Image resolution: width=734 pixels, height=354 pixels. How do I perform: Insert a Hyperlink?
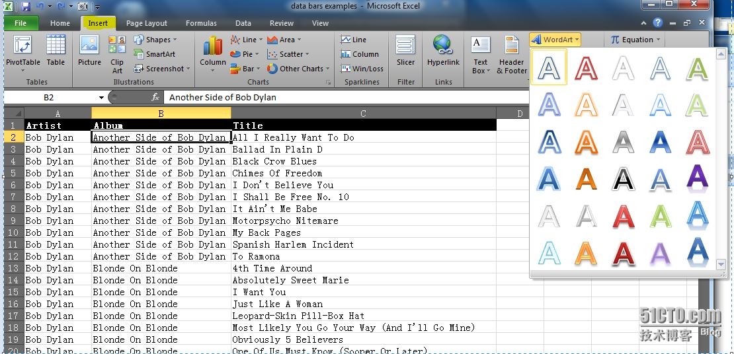pos(443,52)
